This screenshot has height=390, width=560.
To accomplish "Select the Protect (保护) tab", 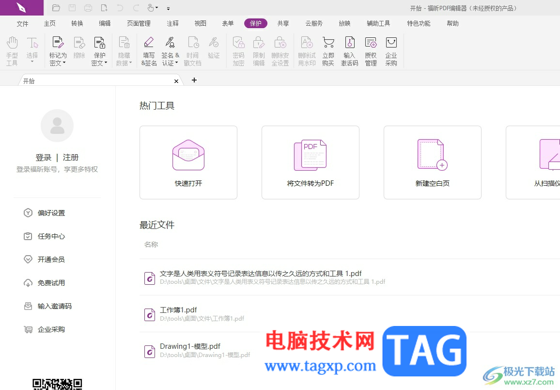I will point(256,24).
